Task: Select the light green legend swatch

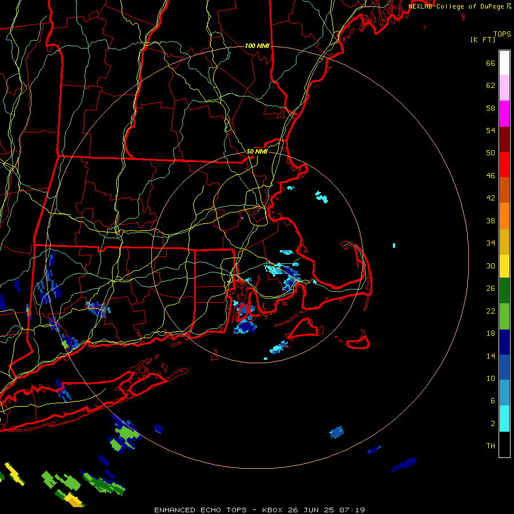Action: pyautogui.click(x=504, y=316)
